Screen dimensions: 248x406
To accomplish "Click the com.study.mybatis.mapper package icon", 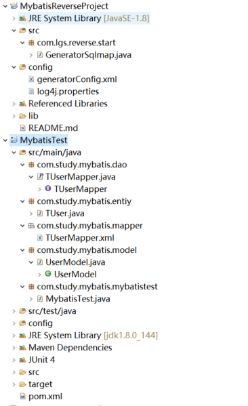I will tap(31, 226).
